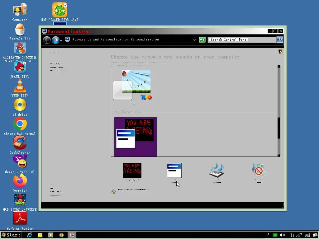Open the Recycle Bin egg icon
The height and width of the screenshot is (239, 319).
pos(20,30)
